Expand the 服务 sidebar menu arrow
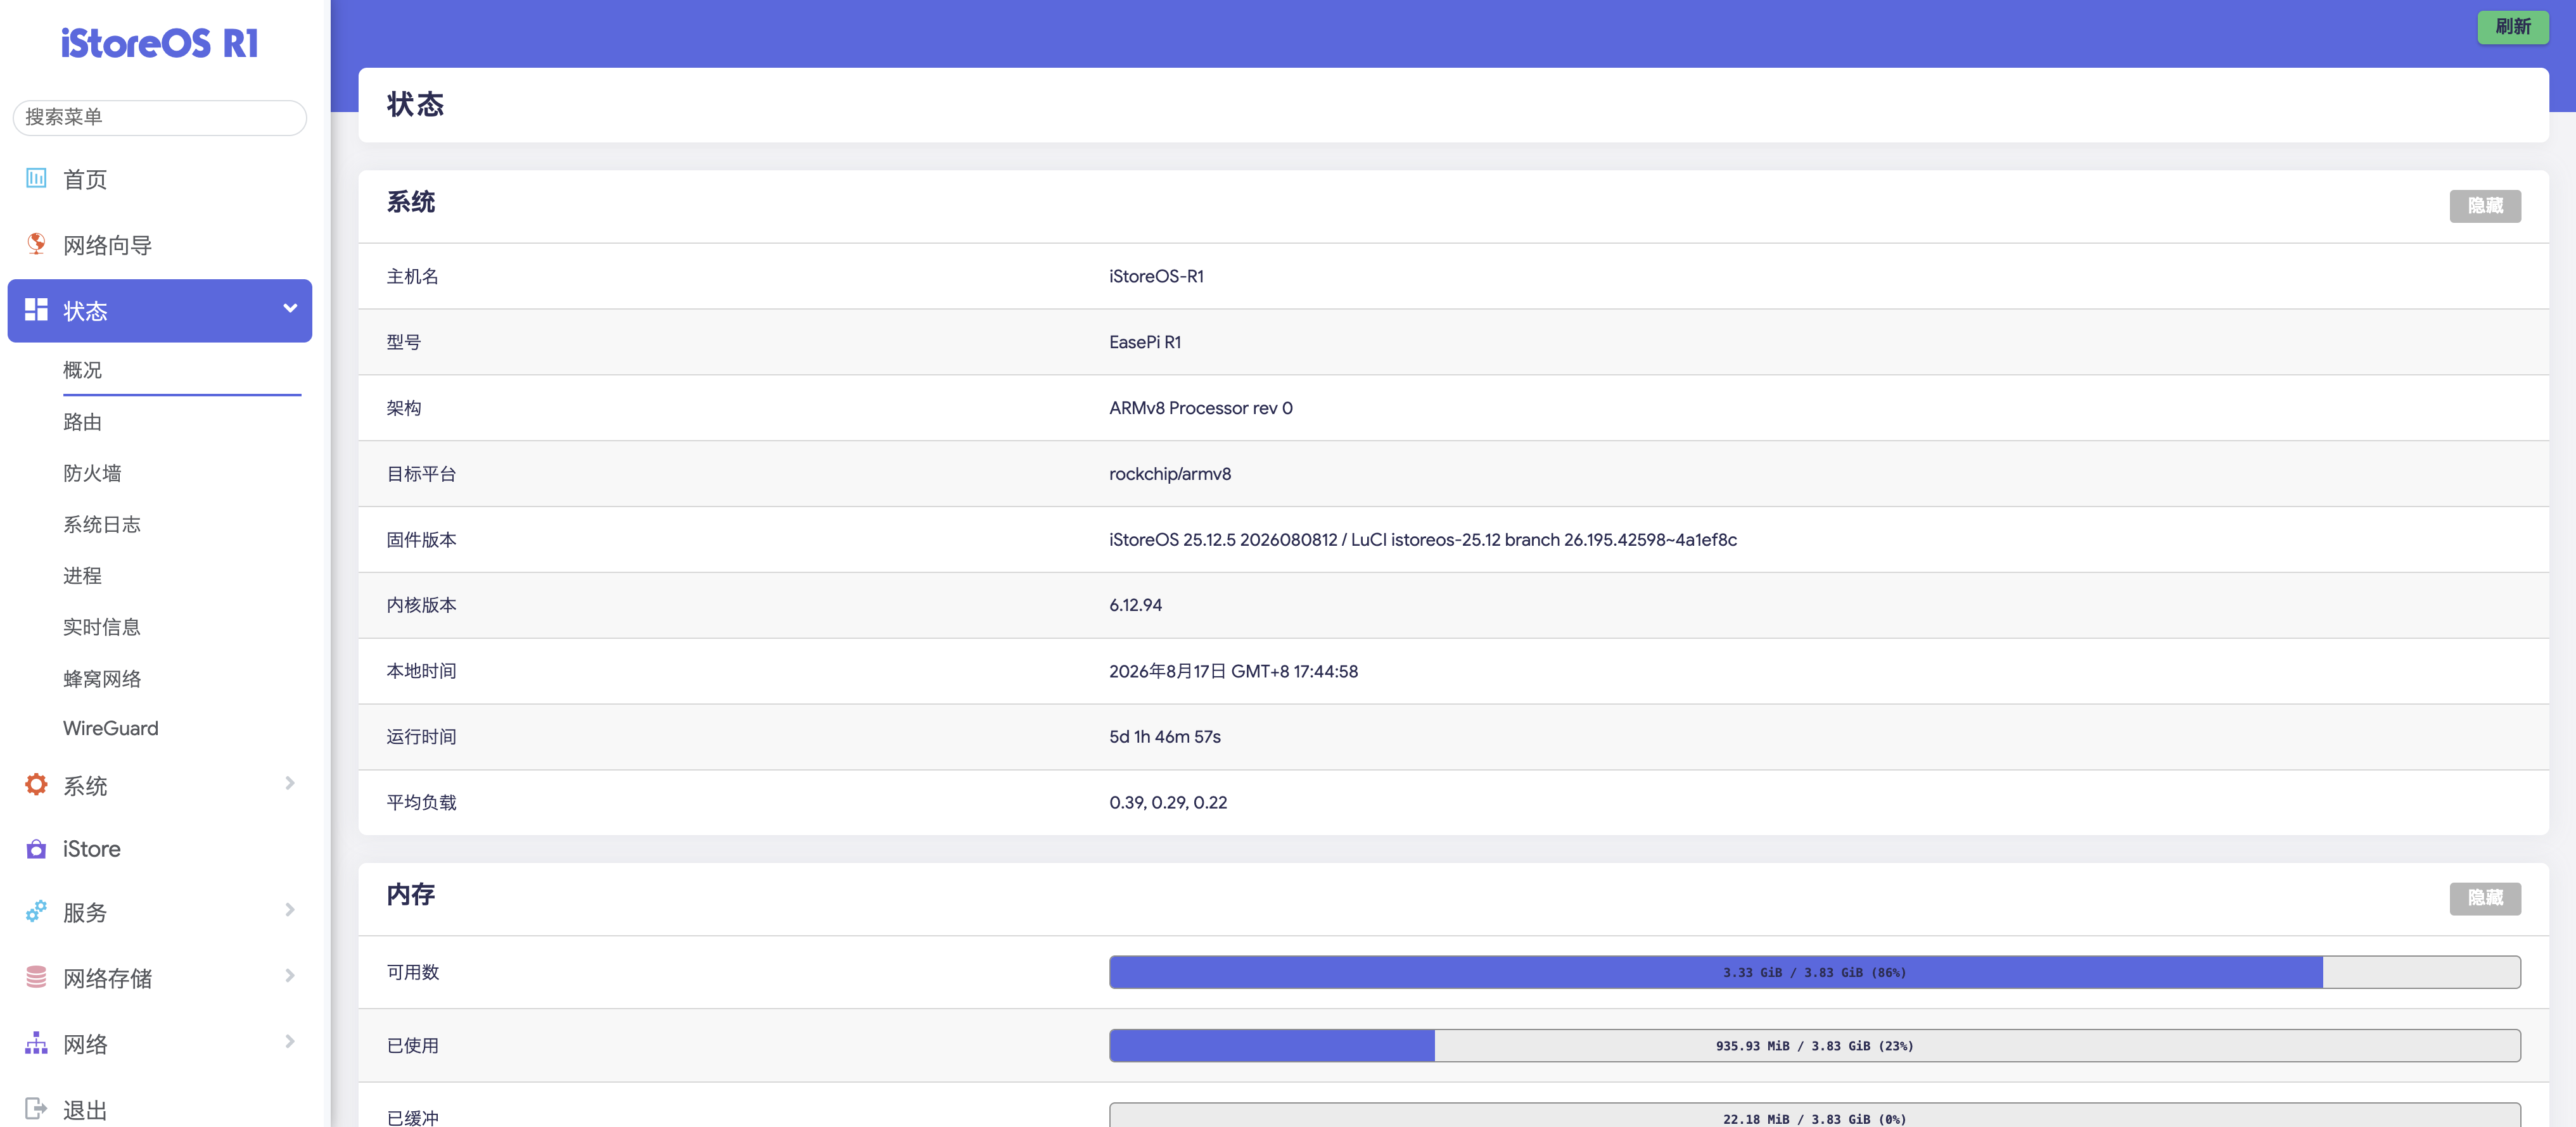 (290, 910)
